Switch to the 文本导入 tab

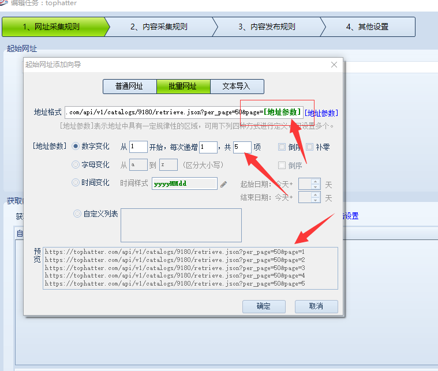click(237, 87)
